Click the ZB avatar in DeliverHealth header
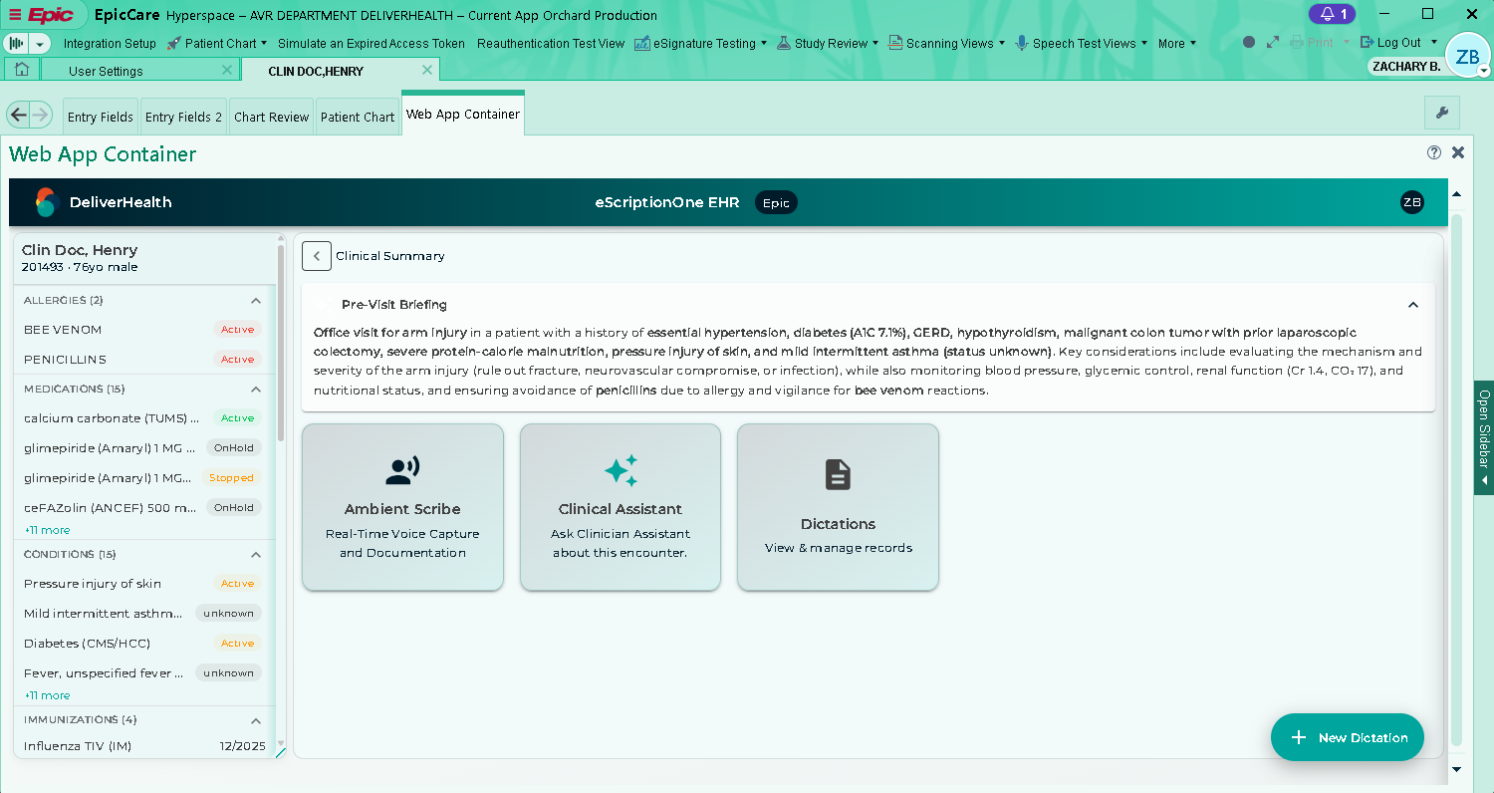Image resolution: width=1494 pixels, height=793 pixels. (x=1411, y=202)
